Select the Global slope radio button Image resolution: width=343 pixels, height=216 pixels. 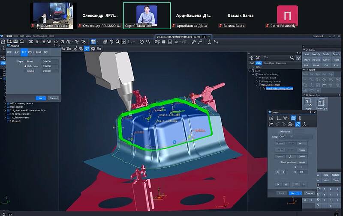[25, 71]
